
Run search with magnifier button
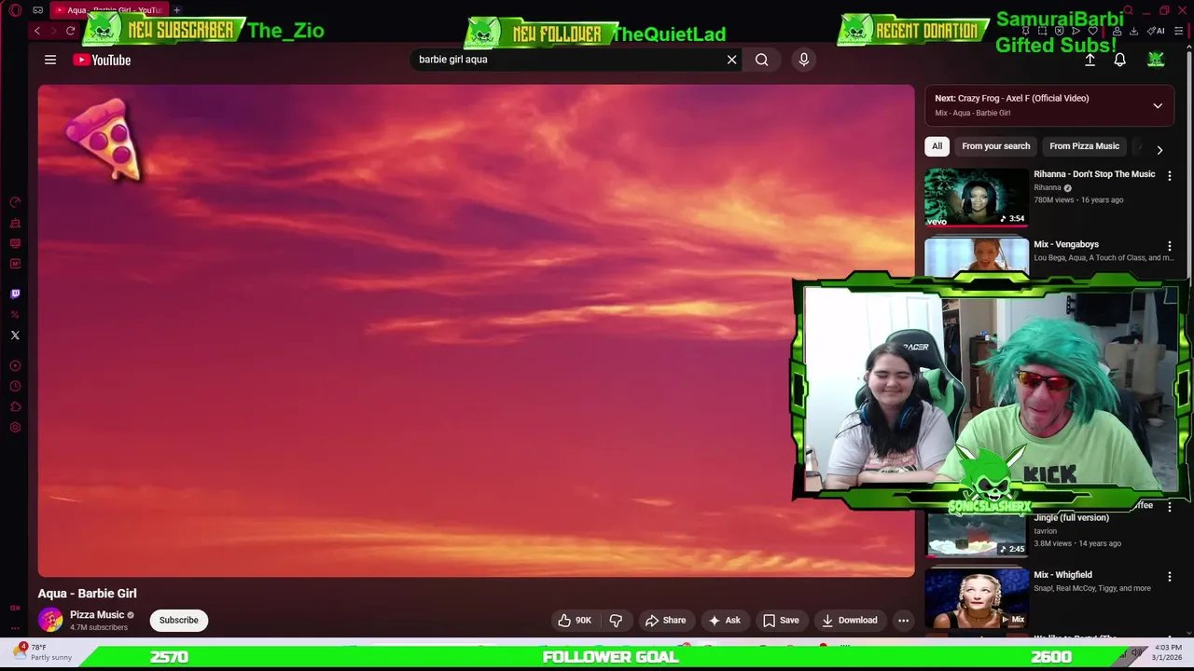click(762, 60)
